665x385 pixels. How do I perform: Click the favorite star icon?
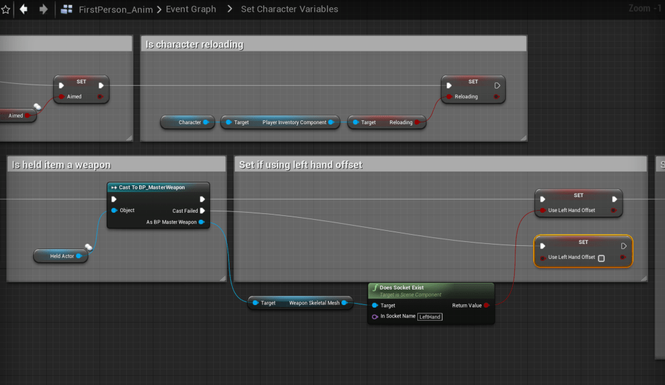point(6,10)
